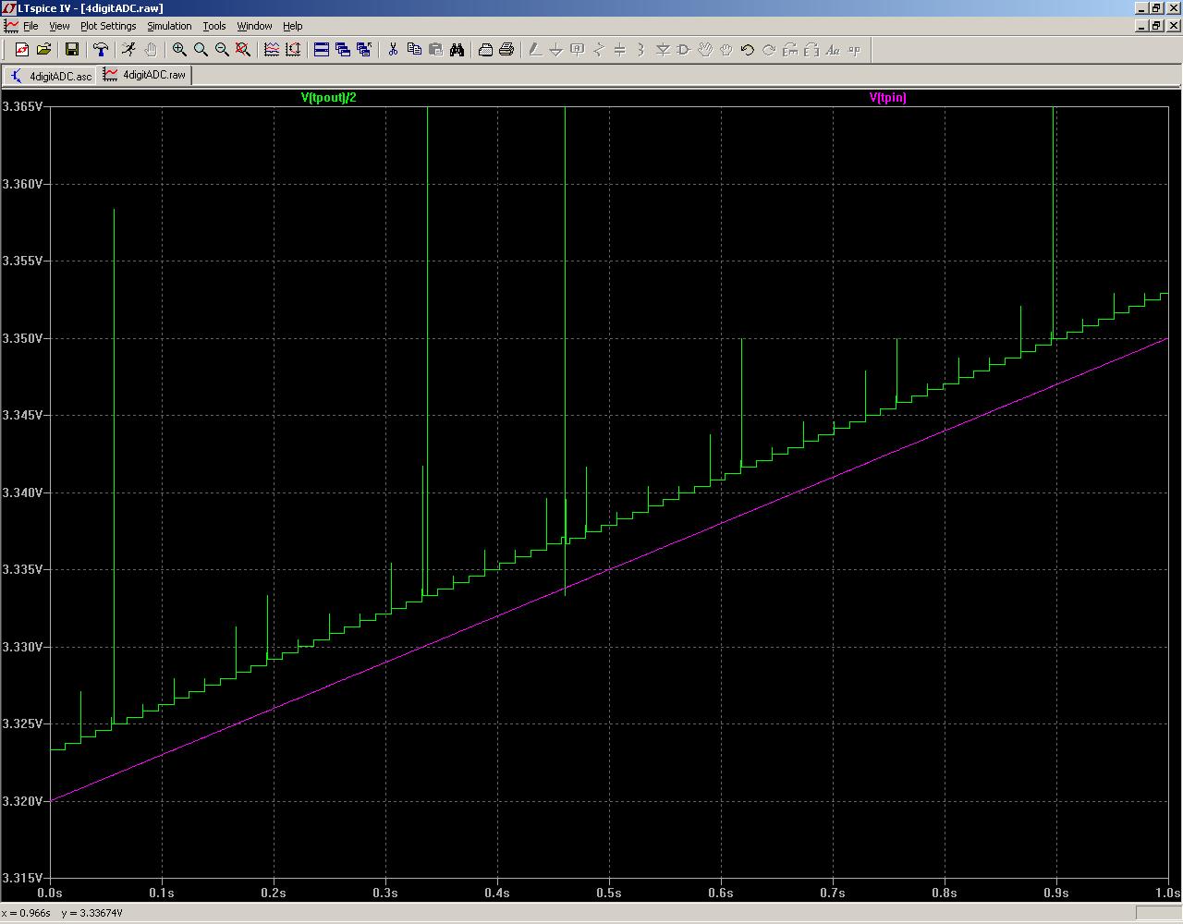1183x924 pixels.
Task: Click the Pick Visible Traces icon
Action: [x=293, y=50]
